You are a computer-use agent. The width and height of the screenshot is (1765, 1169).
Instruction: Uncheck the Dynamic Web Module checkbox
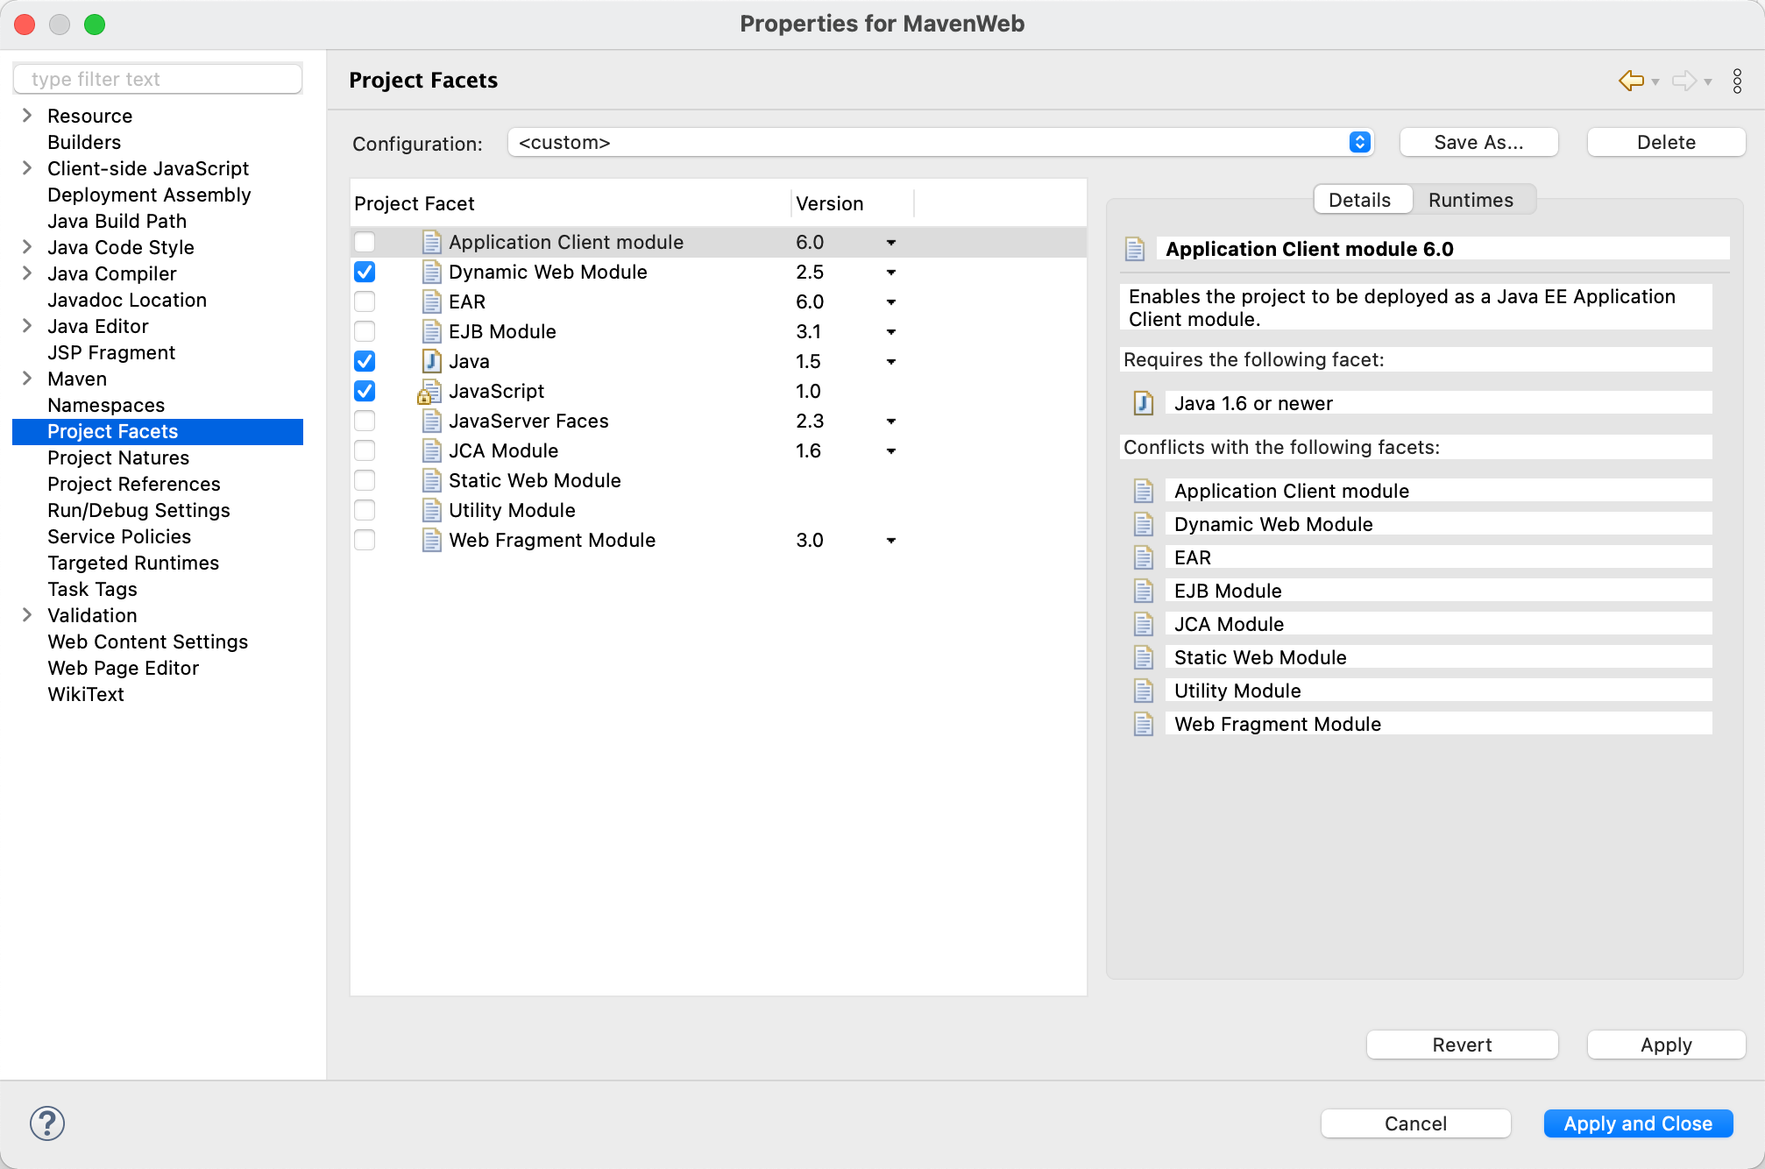(365, 273)
